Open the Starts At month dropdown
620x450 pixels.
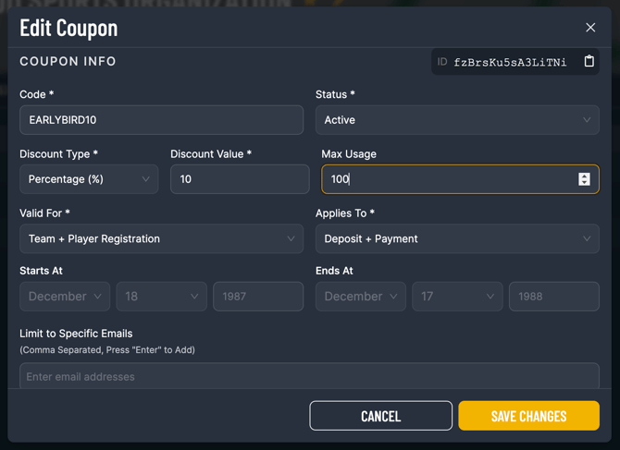[x=65, y=297]
